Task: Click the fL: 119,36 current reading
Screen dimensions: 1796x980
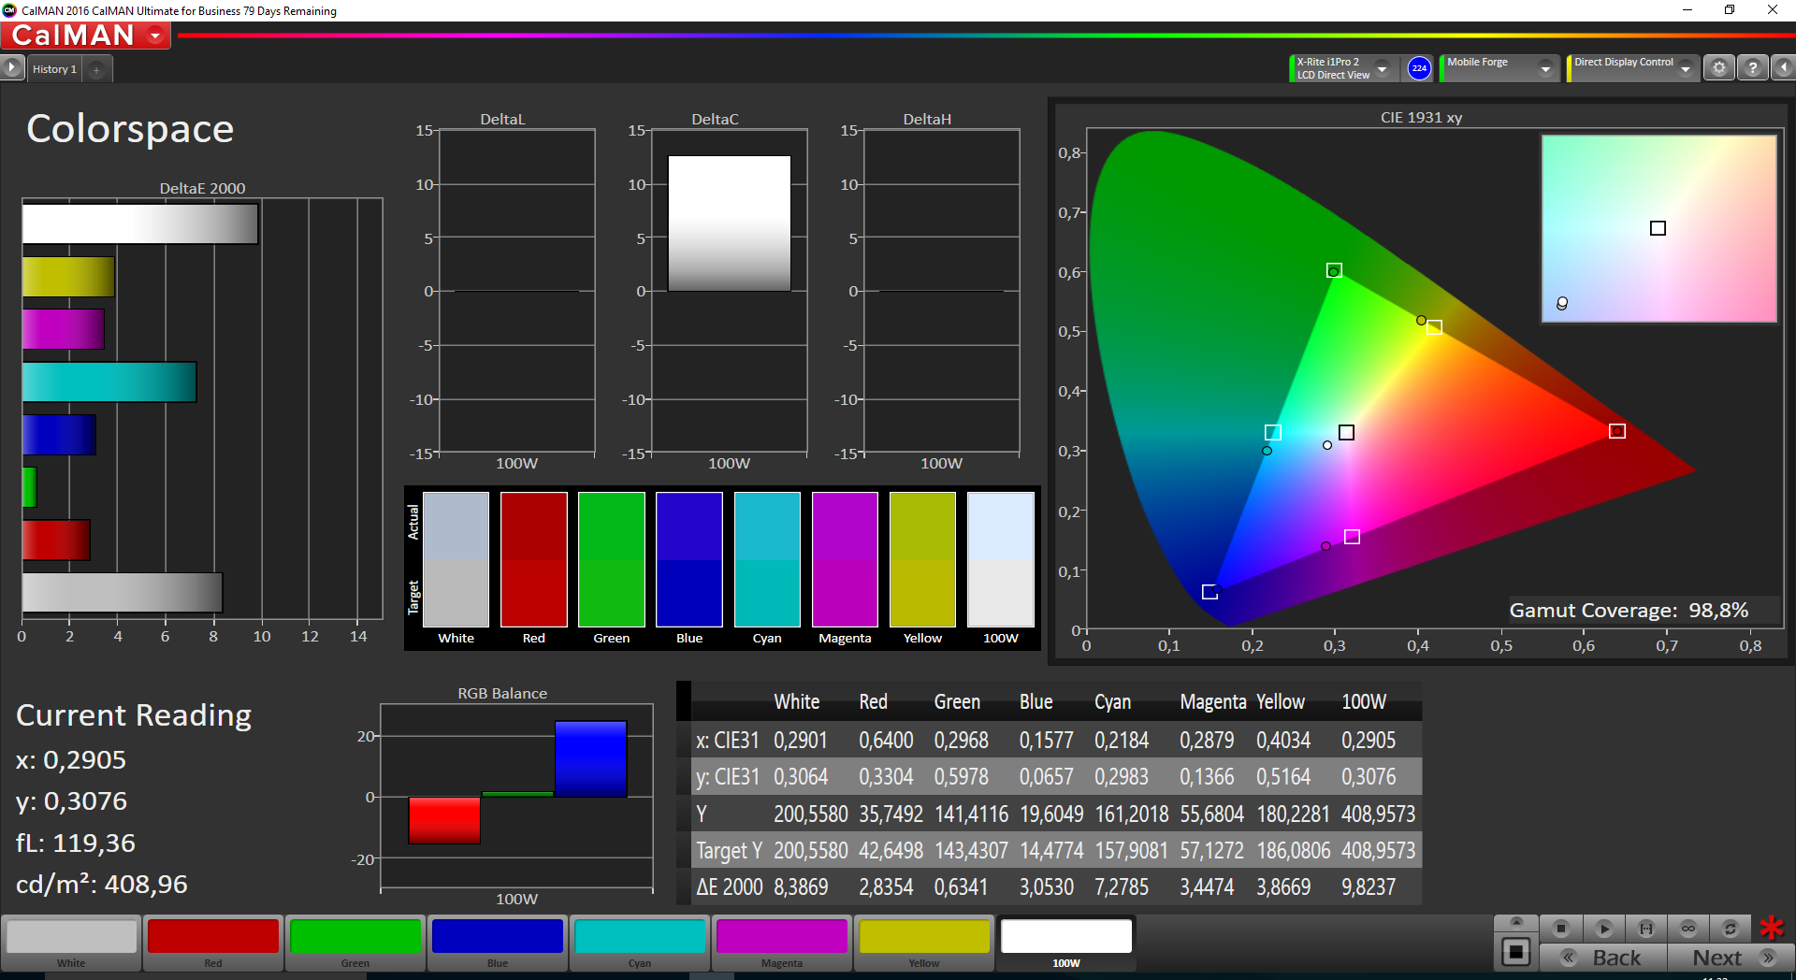Action: [76, 843]
